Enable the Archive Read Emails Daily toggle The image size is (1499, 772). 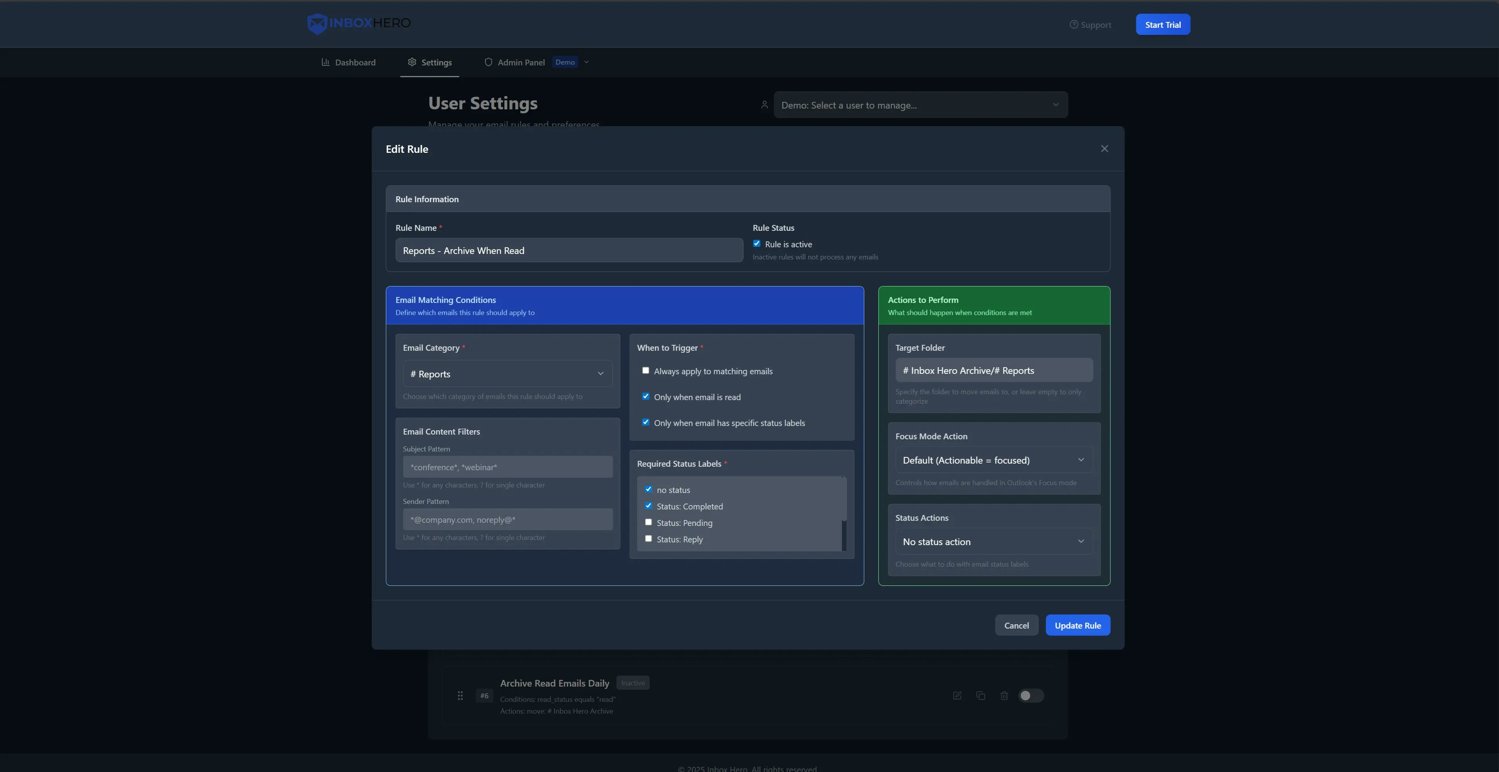coord(1030,696)
